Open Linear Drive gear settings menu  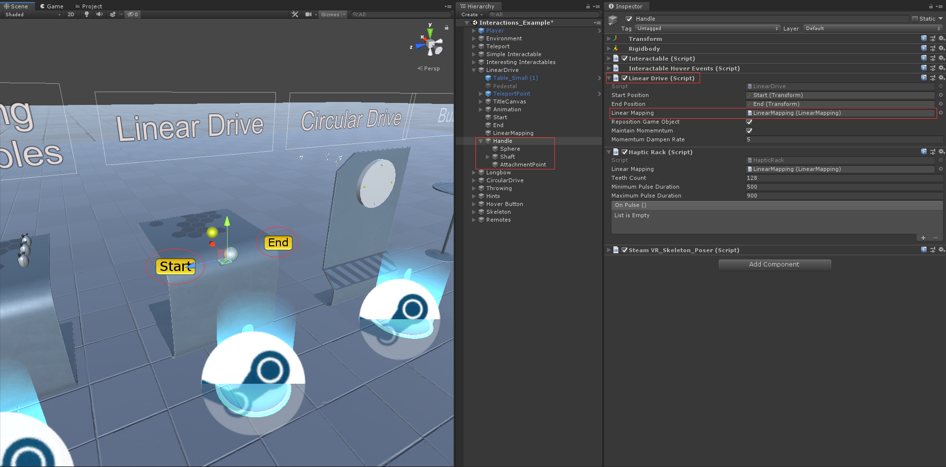(941, 78)
